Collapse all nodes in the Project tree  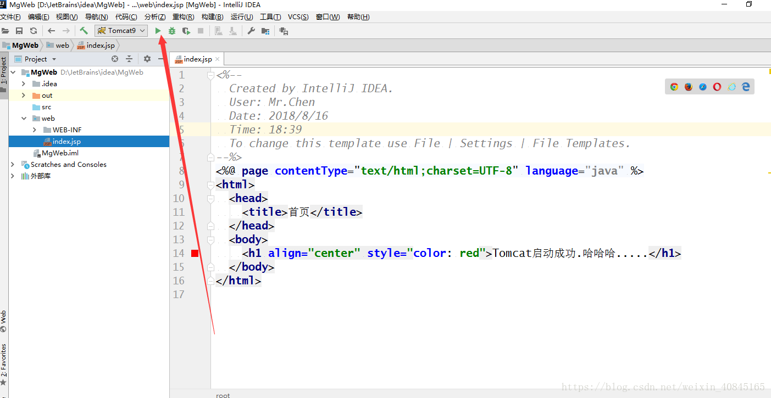pos(128,59)
